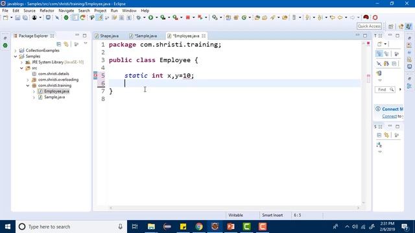Collapse the src folder node

21,68
